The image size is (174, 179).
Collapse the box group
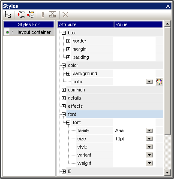(x=63, y=33)
